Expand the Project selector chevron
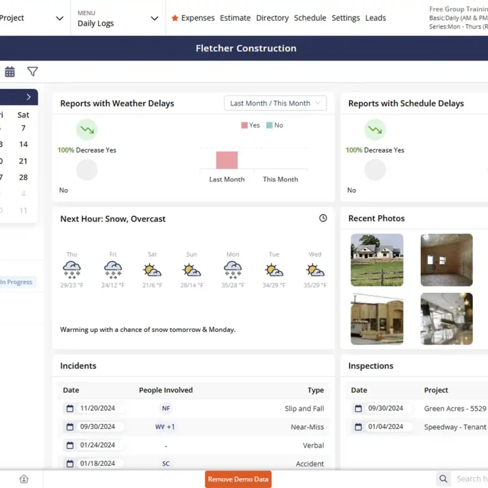Image resolution: width=488 pixels, height=488 pixels. coord(60,18)
